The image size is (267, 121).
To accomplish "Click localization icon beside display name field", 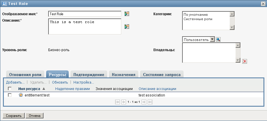I will click(127, 14).
